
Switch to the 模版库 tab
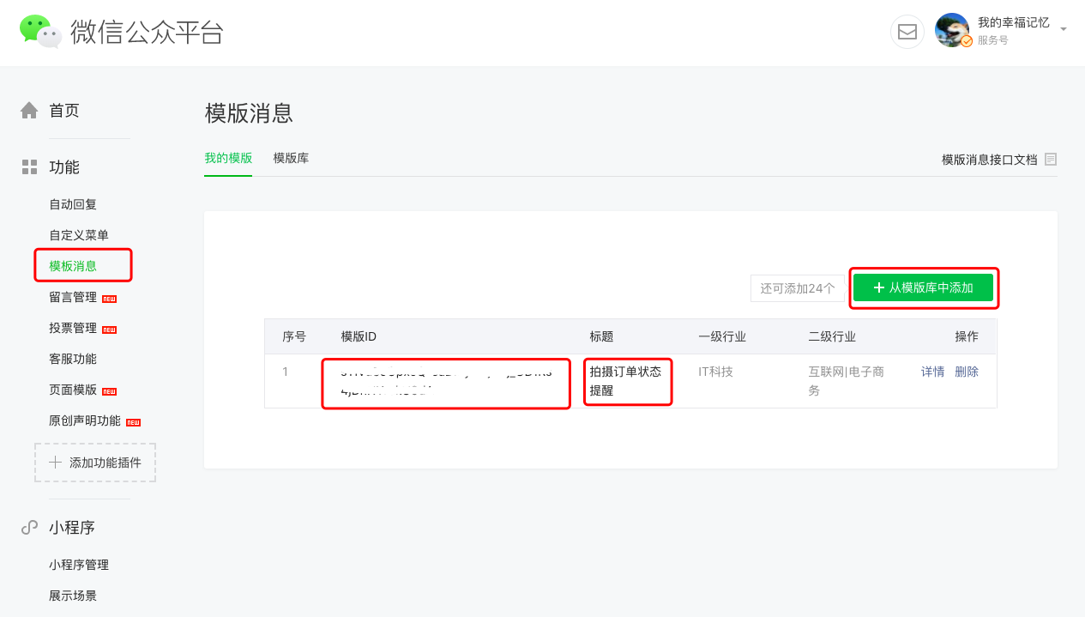pos(291,158)
